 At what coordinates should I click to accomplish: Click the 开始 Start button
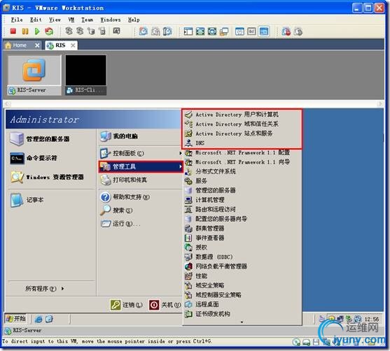tap(16, 319)
